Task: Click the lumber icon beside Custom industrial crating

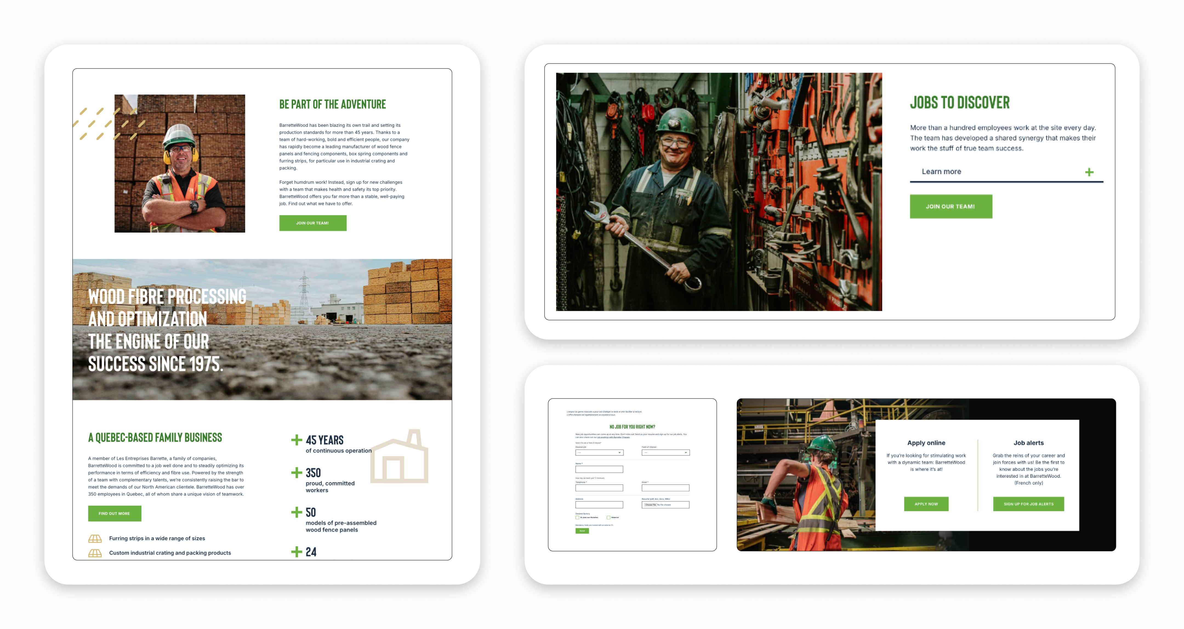Action: 95,553
